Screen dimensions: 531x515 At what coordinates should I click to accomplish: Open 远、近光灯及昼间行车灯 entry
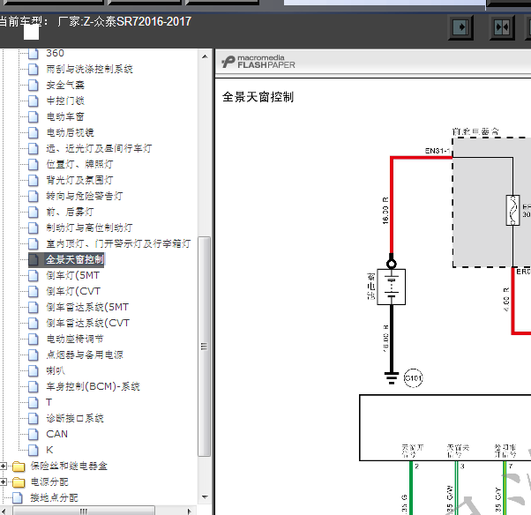pyautogui.click(x=99, y=148)
